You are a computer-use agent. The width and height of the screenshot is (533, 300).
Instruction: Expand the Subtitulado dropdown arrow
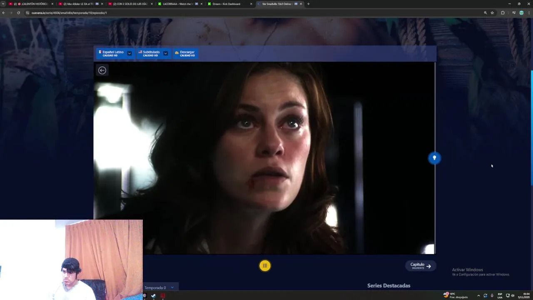[165, 53]
